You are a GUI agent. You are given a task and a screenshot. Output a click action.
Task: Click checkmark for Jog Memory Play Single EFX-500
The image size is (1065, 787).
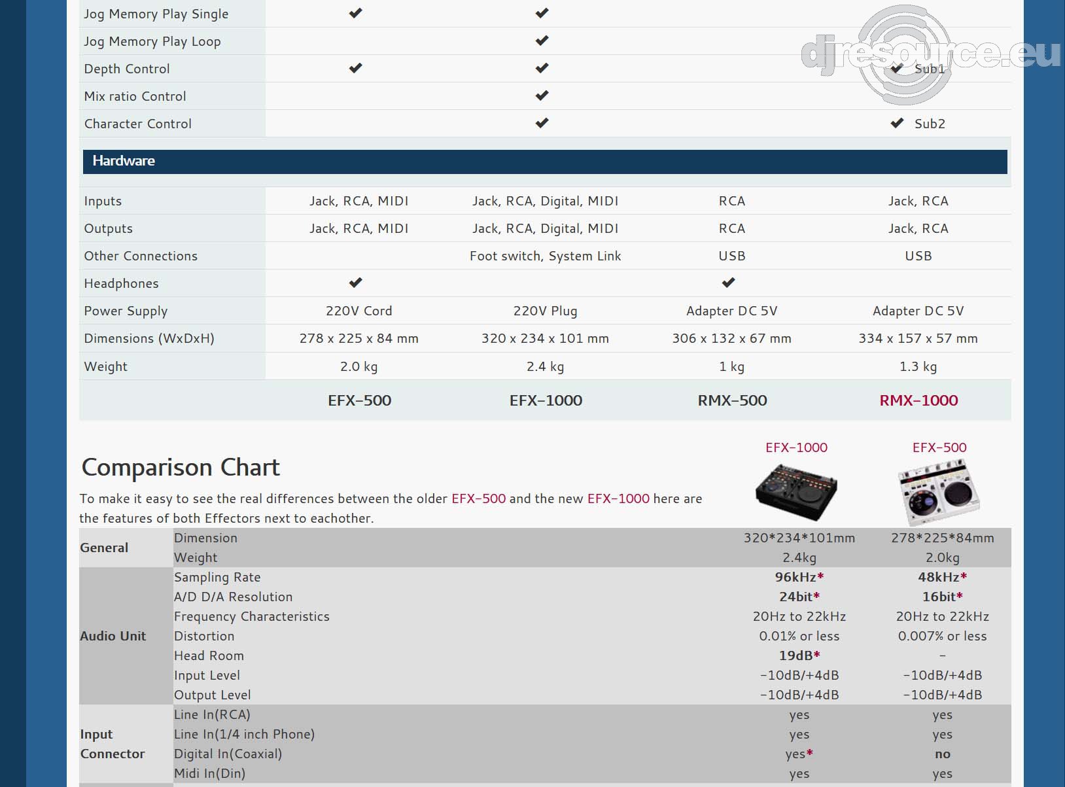pyautogui.click(x=356, y=13)
